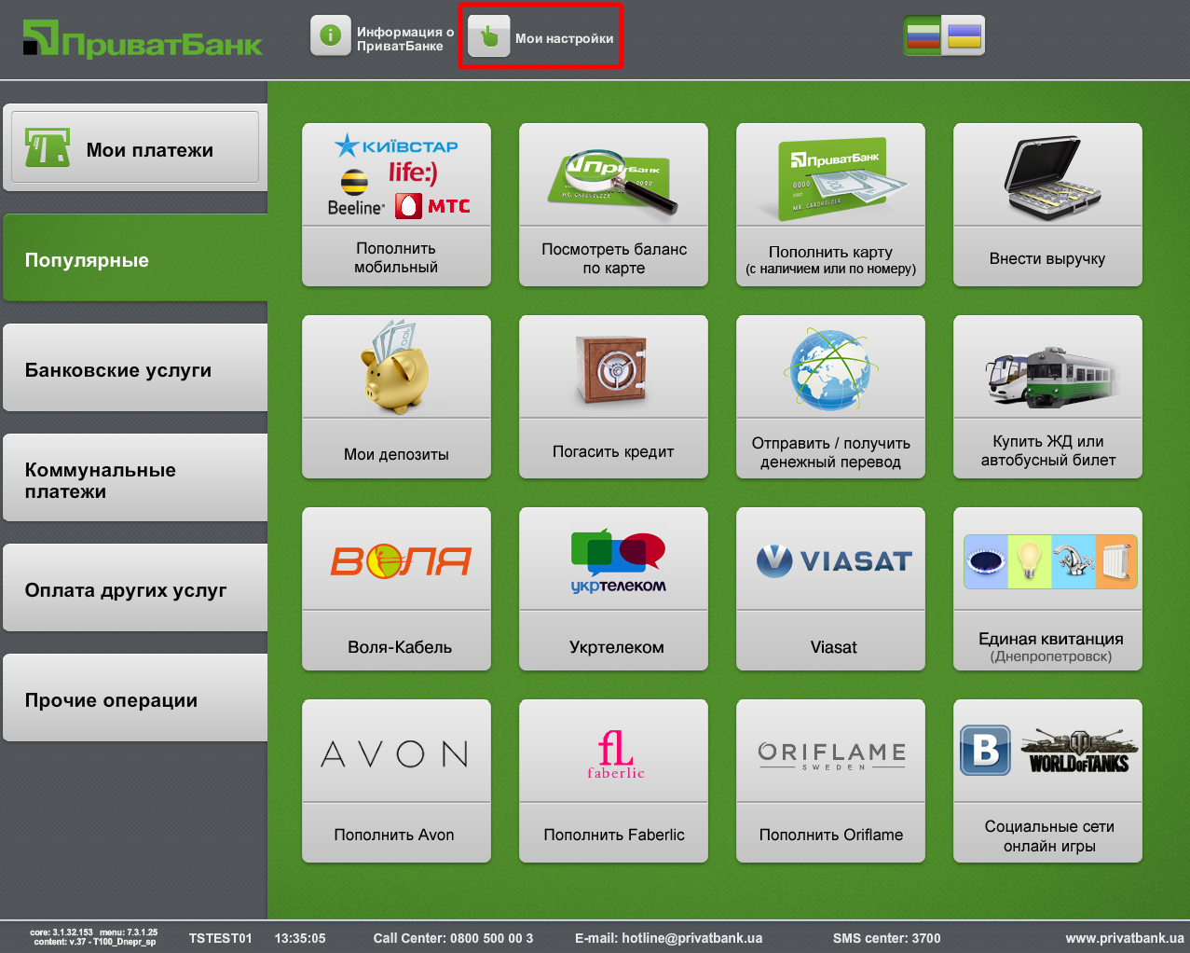Click the Viasat label text

click(834, 647)
